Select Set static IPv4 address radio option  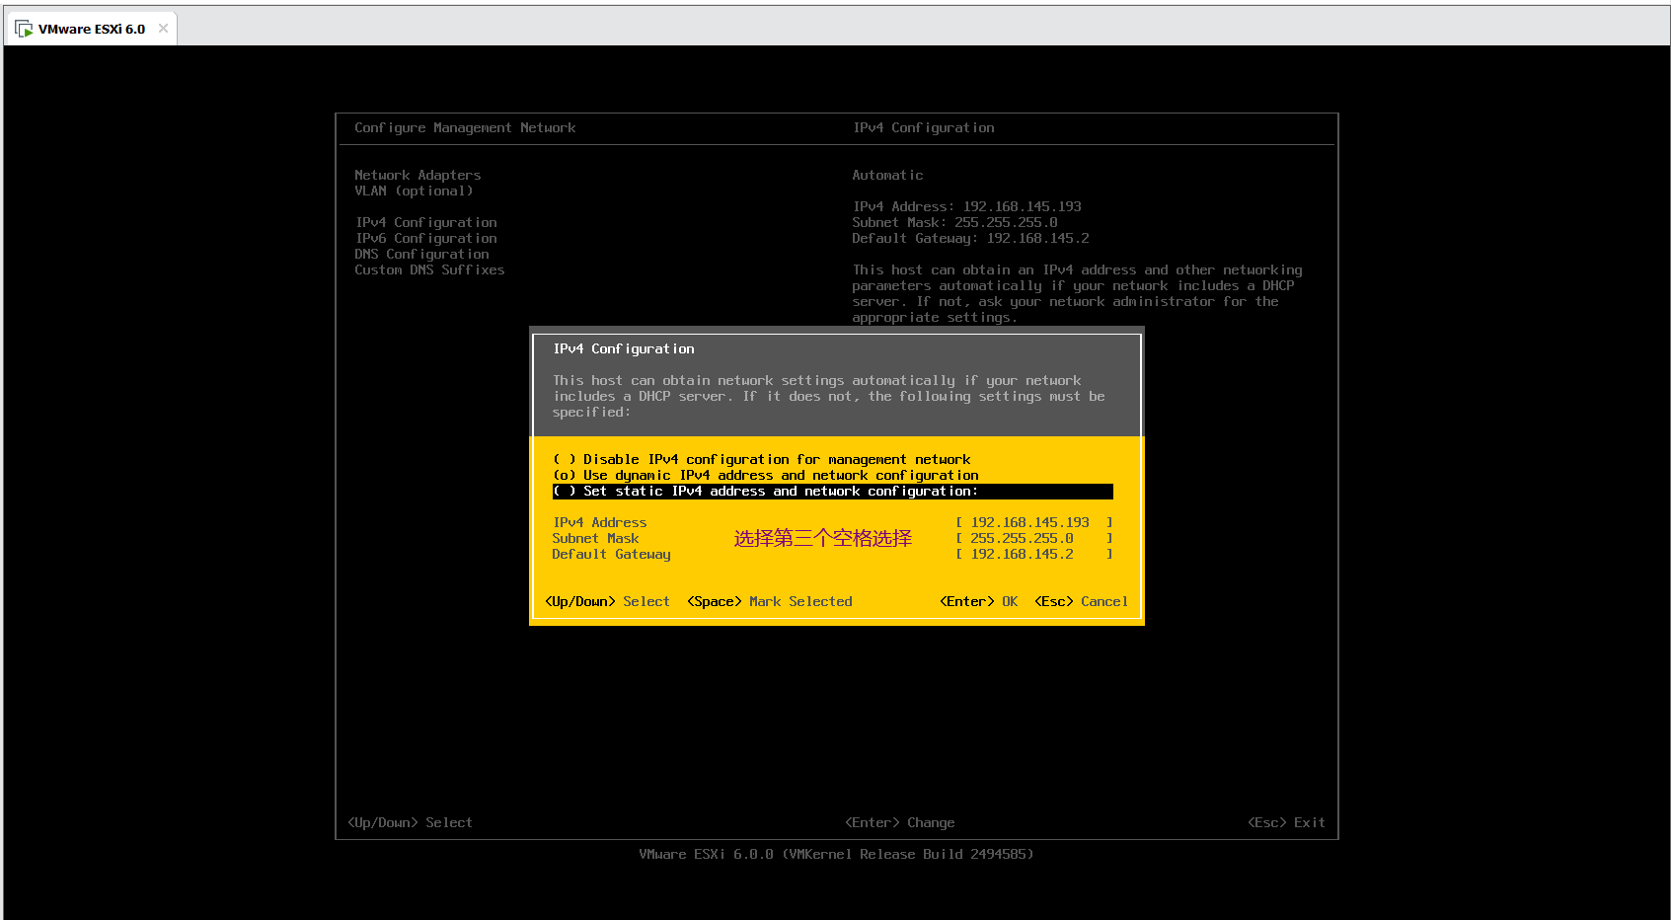(x=832, y=491)
